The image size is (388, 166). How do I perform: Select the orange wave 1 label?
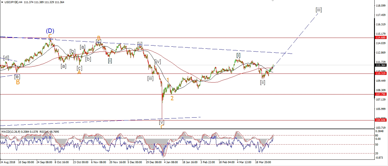click(x=168, y=80)
